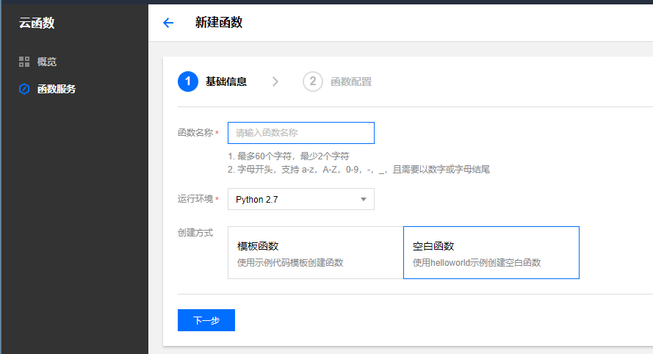Open the 运行环境 Python 2.7 dropdown
The image size is (653, 354).
301,199
